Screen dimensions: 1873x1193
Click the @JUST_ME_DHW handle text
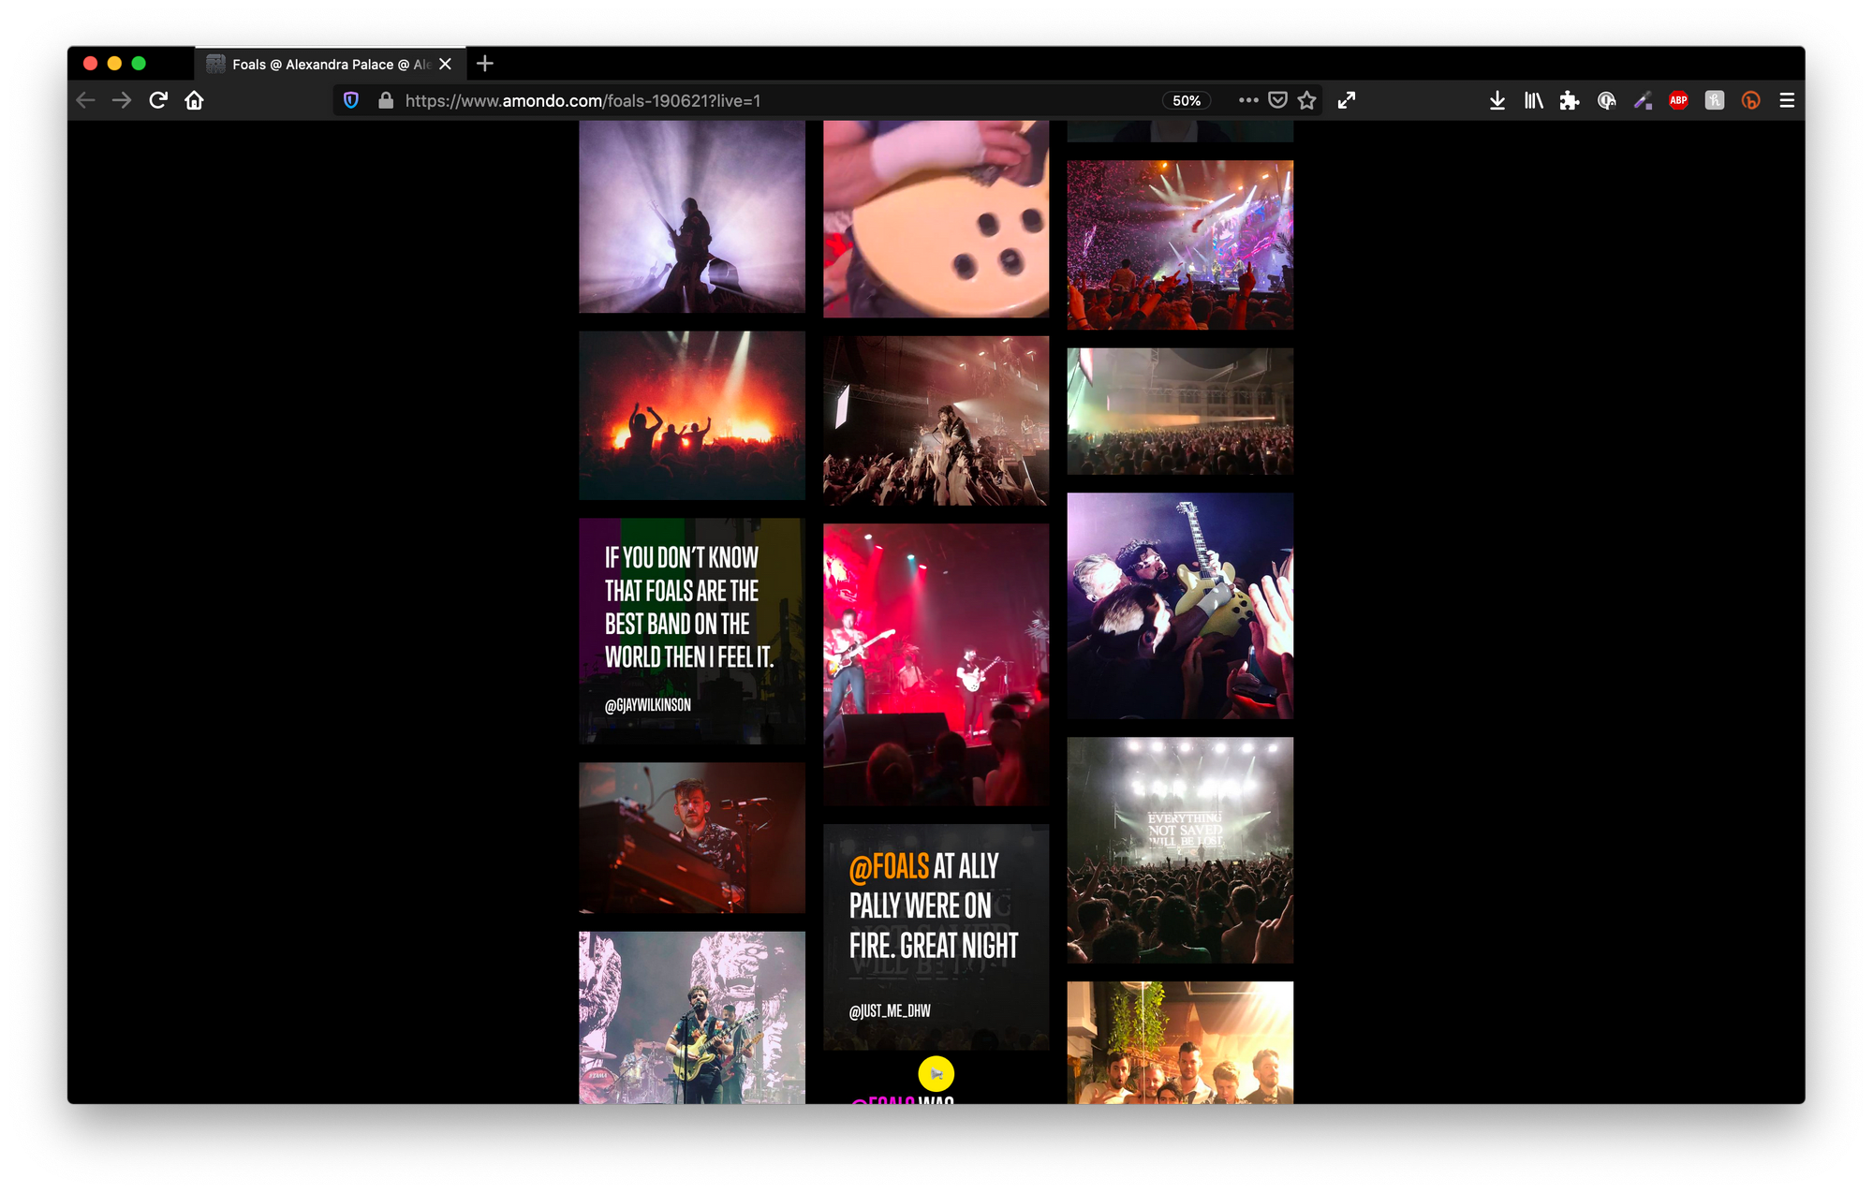pos(890,1011)
